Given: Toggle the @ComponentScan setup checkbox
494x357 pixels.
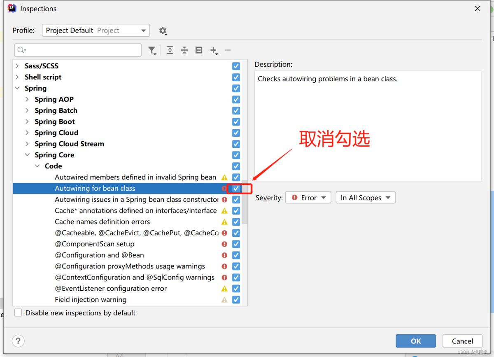Looking at the screenshot, I should coord(236,244).
